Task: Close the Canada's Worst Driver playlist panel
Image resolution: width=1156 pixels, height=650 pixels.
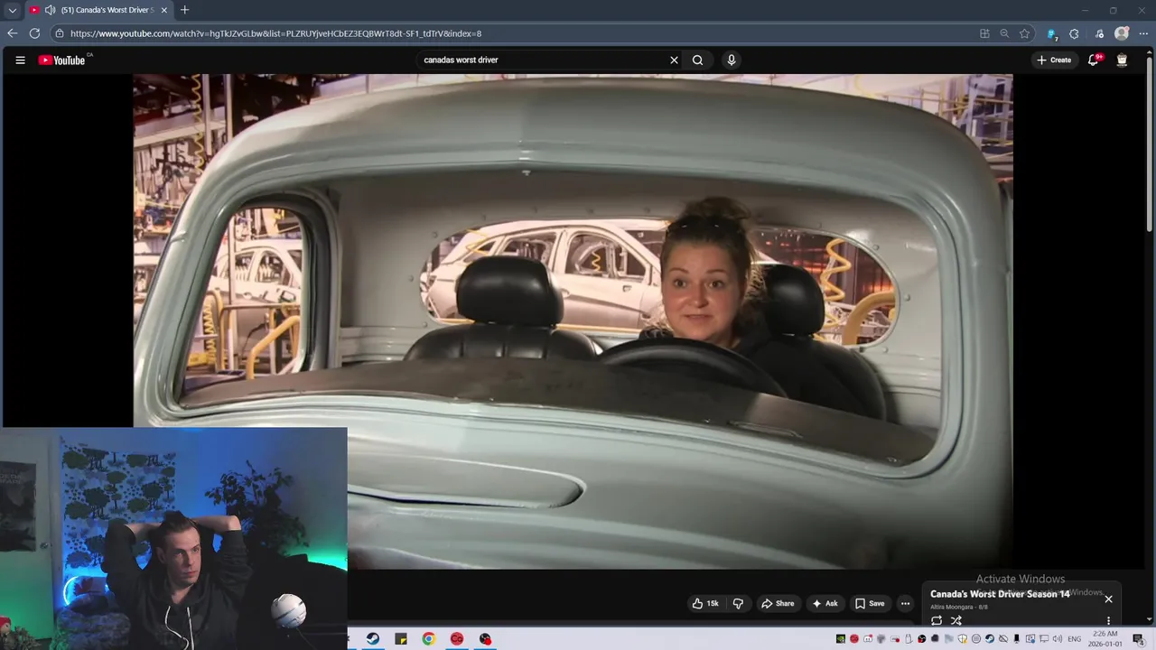Action: point(1108,599)
